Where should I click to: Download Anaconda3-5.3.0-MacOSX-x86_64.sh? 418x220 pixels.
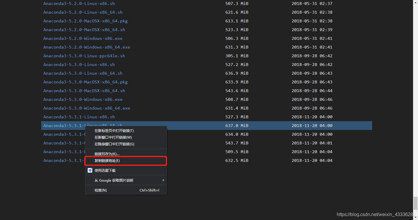[x=84, y=91]
